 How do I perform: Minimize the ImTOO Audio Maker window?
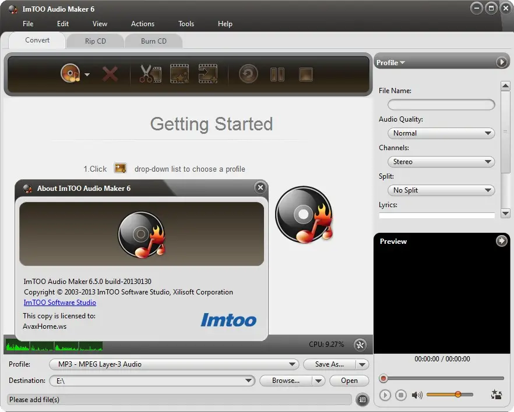tap(476, 8)
